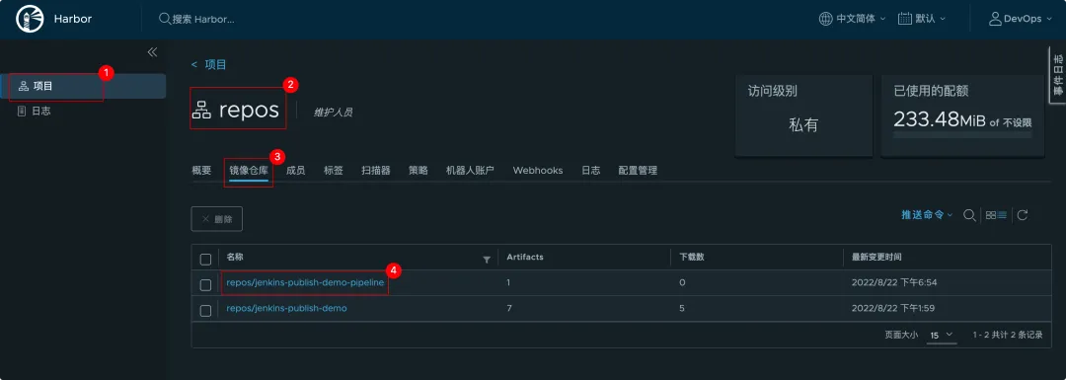Check the repos/jenkins-publish-demo row checkbox
This screenshot has height=380, width=1066.
tap(205, 311)
